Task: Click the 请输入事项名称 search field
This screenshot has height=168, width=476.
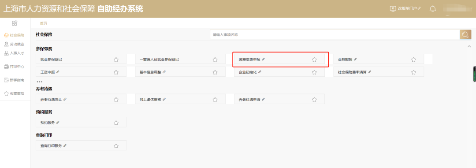Action: pyautogui.click(x=335, y=35)
